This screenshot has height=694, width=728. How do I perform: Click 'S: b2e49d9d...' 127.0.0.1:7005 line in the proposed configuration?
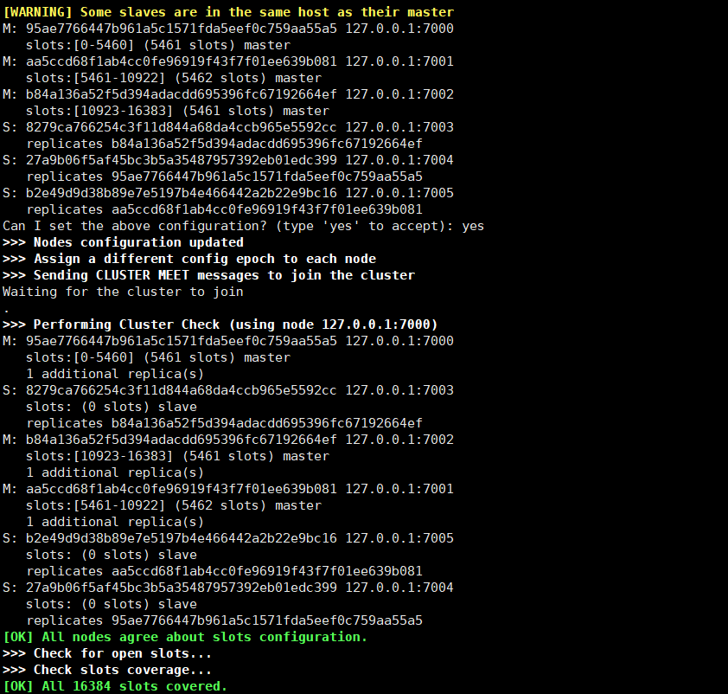pos(228,193)
